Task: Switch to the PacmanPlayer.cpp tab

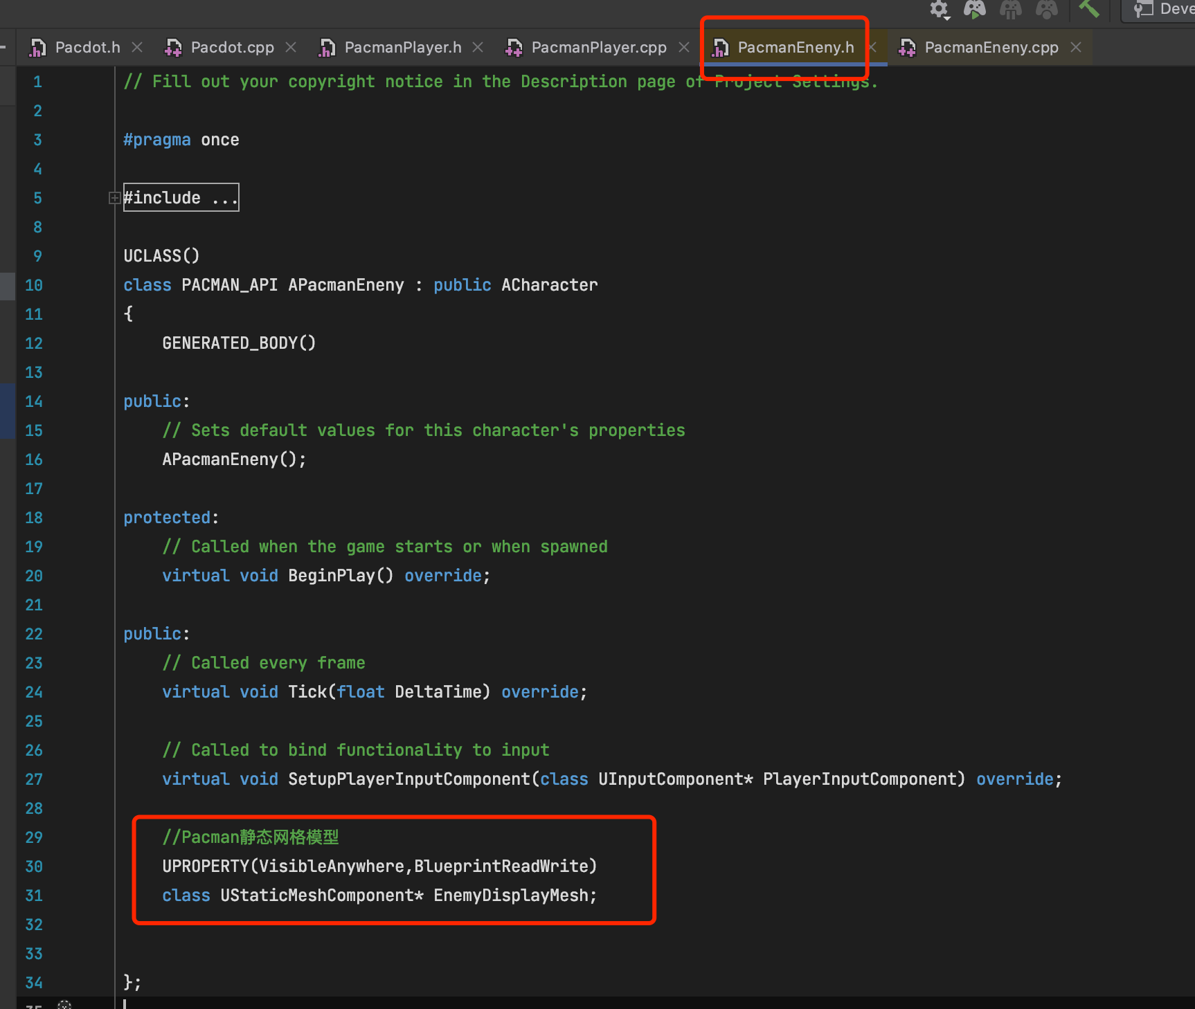Action: click(598, 47)
